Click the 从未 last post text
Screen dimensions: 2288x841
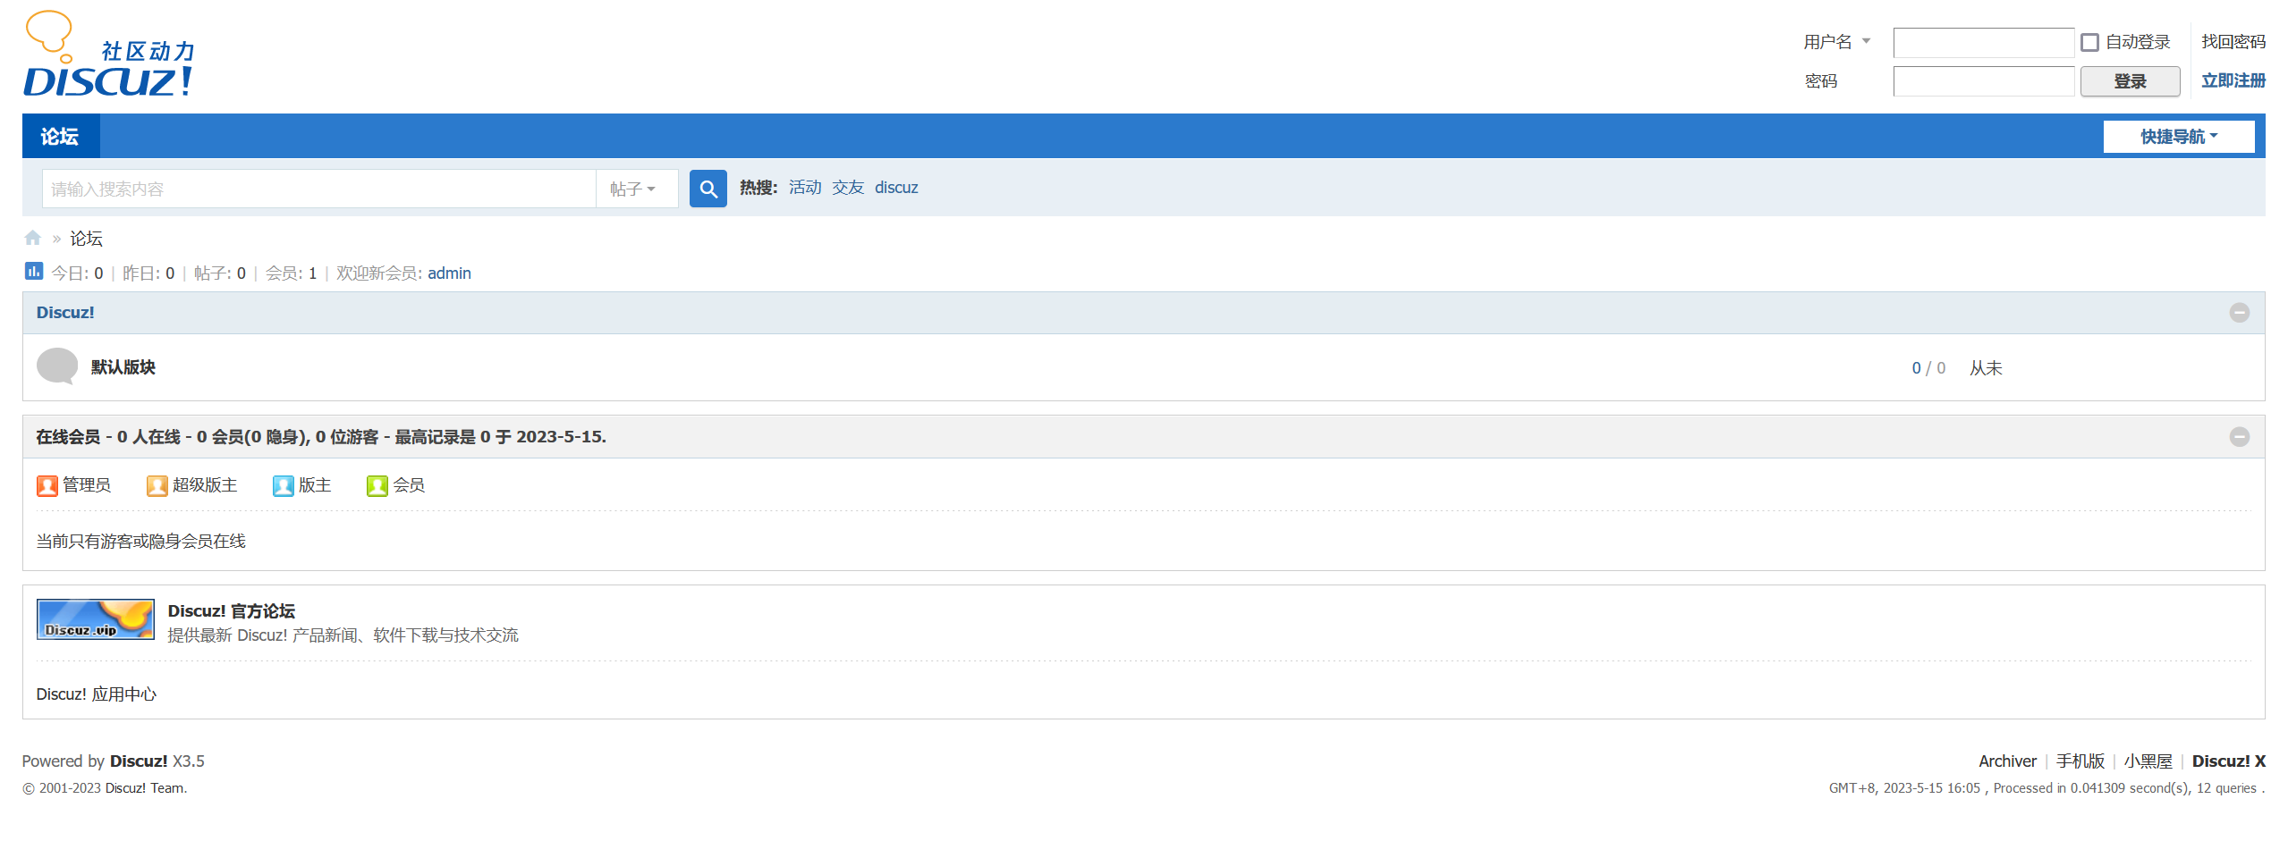[1986, 368]
